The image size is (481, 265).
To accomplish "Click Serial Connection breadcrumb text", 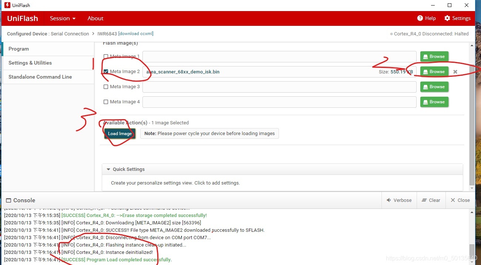I will tap(70, 34).
